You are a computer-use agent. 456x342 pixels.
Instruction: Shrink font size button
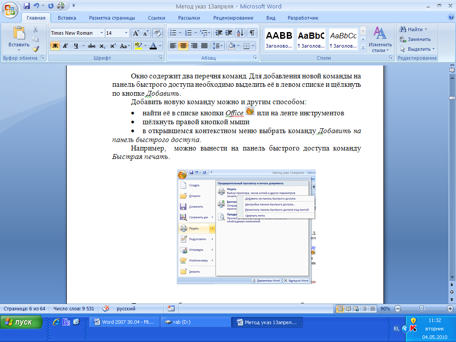(146, 33)
